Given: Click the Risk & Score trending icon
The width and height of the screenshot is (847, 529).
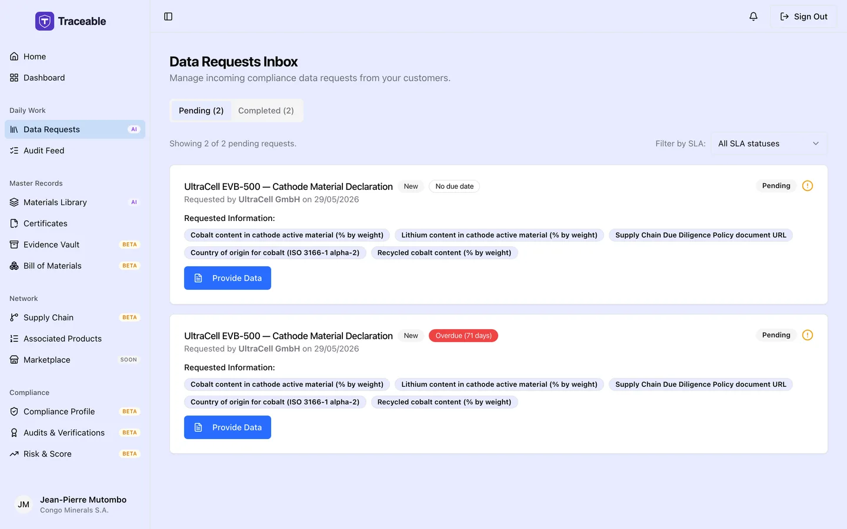Looking at the screenshot, I should click(x=14, y=454).
